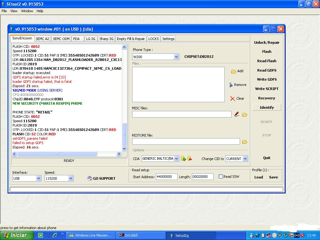
Task: Switch to the SEMC A2 tab
Action: coord(42,39)
